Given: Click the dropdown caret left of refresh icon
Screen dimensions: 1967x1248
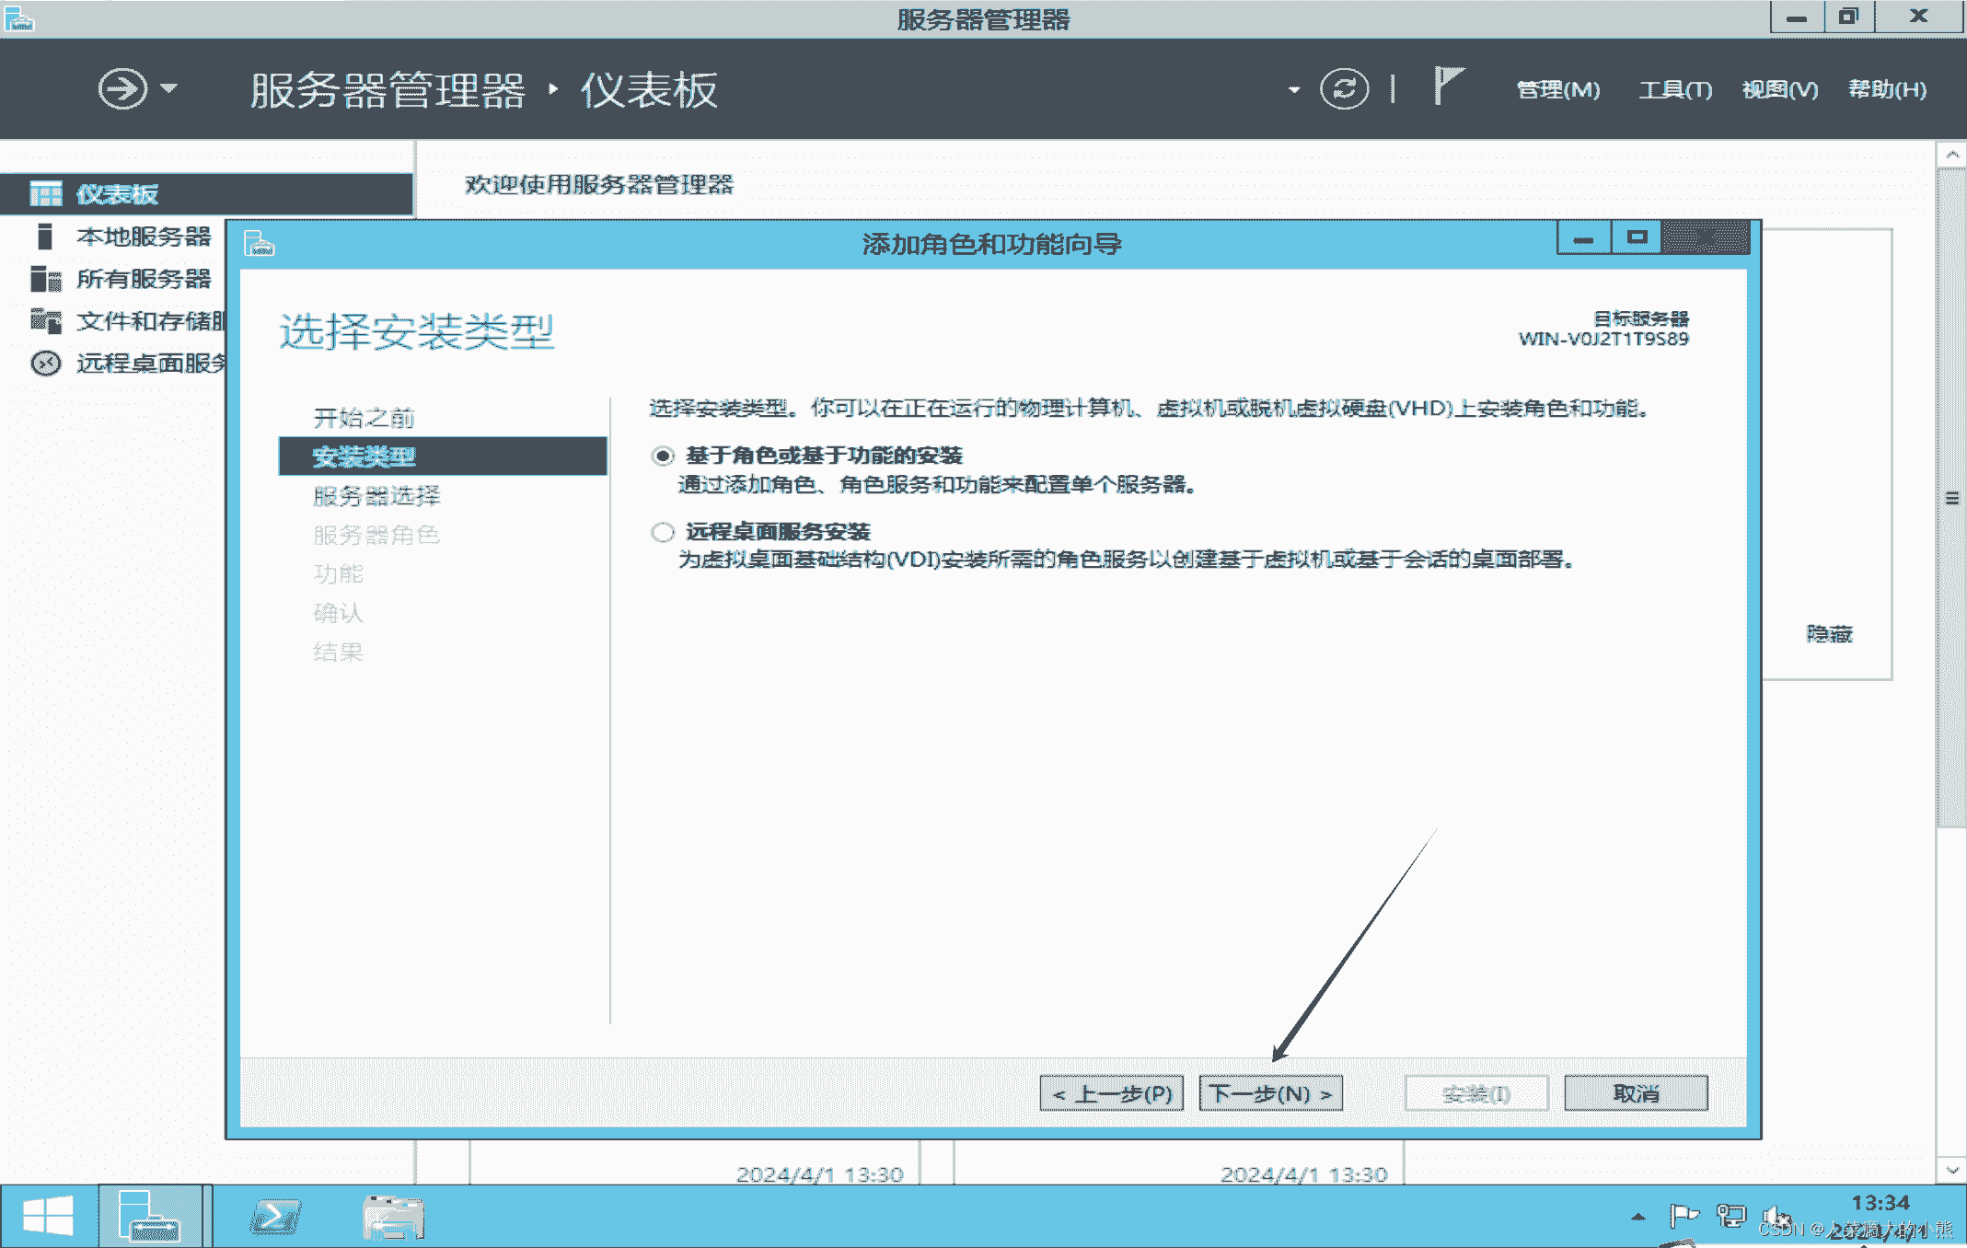Looking at the screenshot, I should tap(1294, 88).
